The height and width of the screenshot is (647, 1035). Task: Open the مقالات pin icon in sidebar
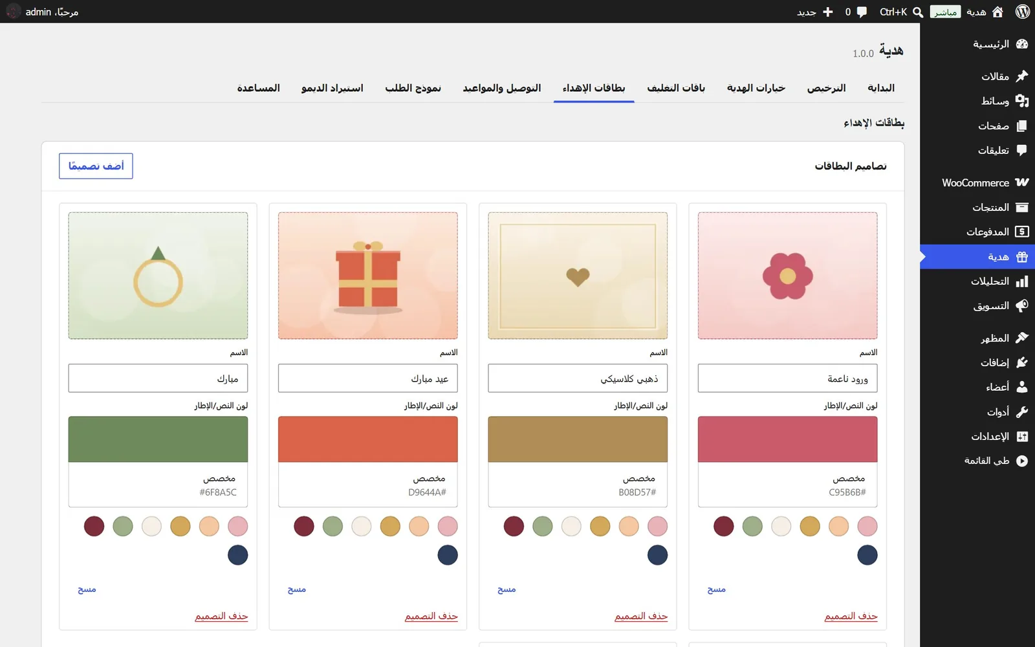(x=1022, y=76)
